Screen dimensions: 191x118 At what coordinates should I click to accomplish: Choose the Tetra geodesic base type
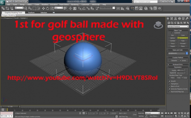pyautogui.click(x=169, y=78)
